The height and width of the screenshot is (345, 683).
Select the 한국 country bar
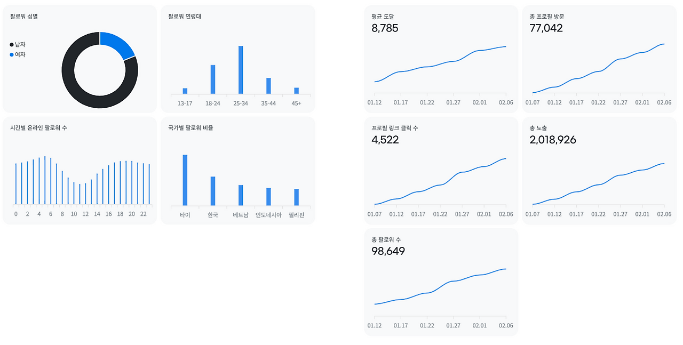click(213, 191)
